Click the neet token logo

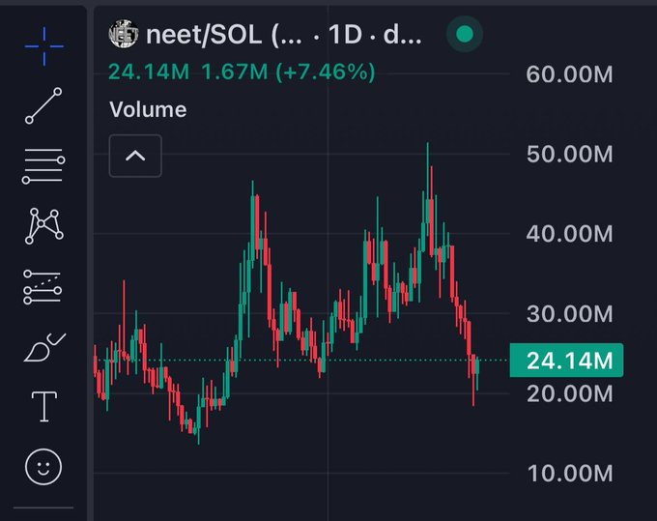tap(124, 34)
